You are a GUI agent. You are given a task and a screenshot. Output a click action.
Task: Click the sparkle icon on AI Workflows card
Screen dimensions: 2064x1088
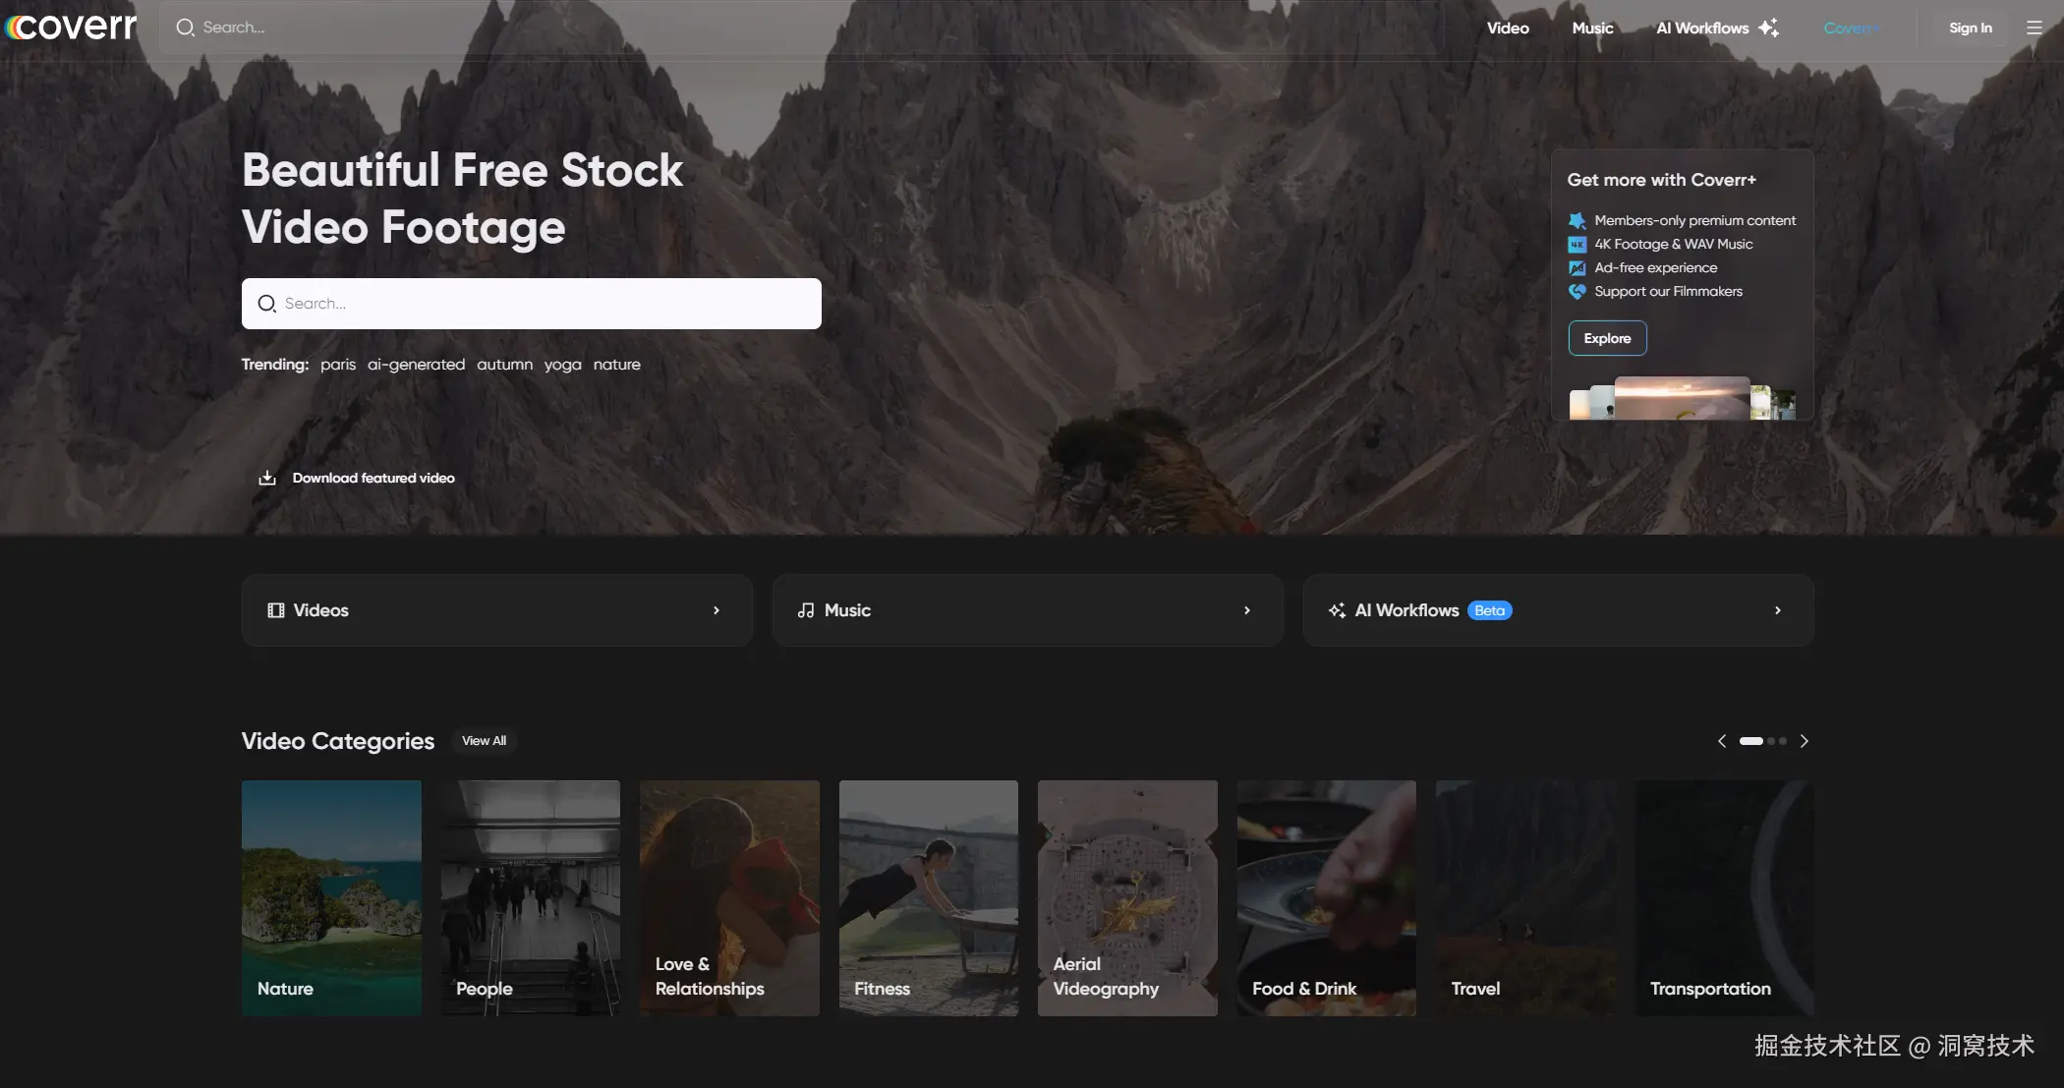(x=1337, y=610)
